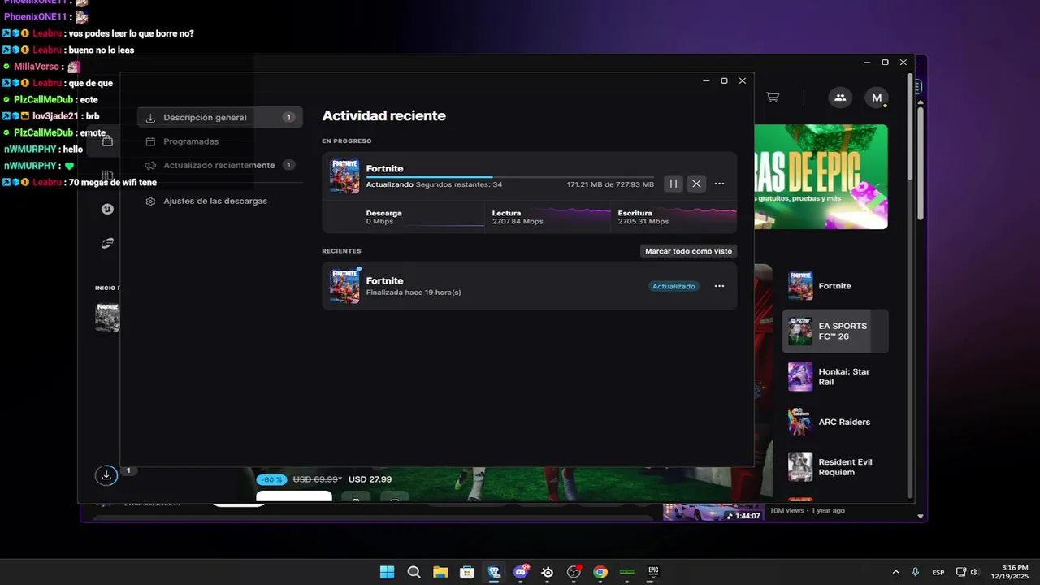The height and width of the screenshot is (585, 1040).
Task: Open the store bag icon in launcher sidebar
Action: click(x=107, y=141)
